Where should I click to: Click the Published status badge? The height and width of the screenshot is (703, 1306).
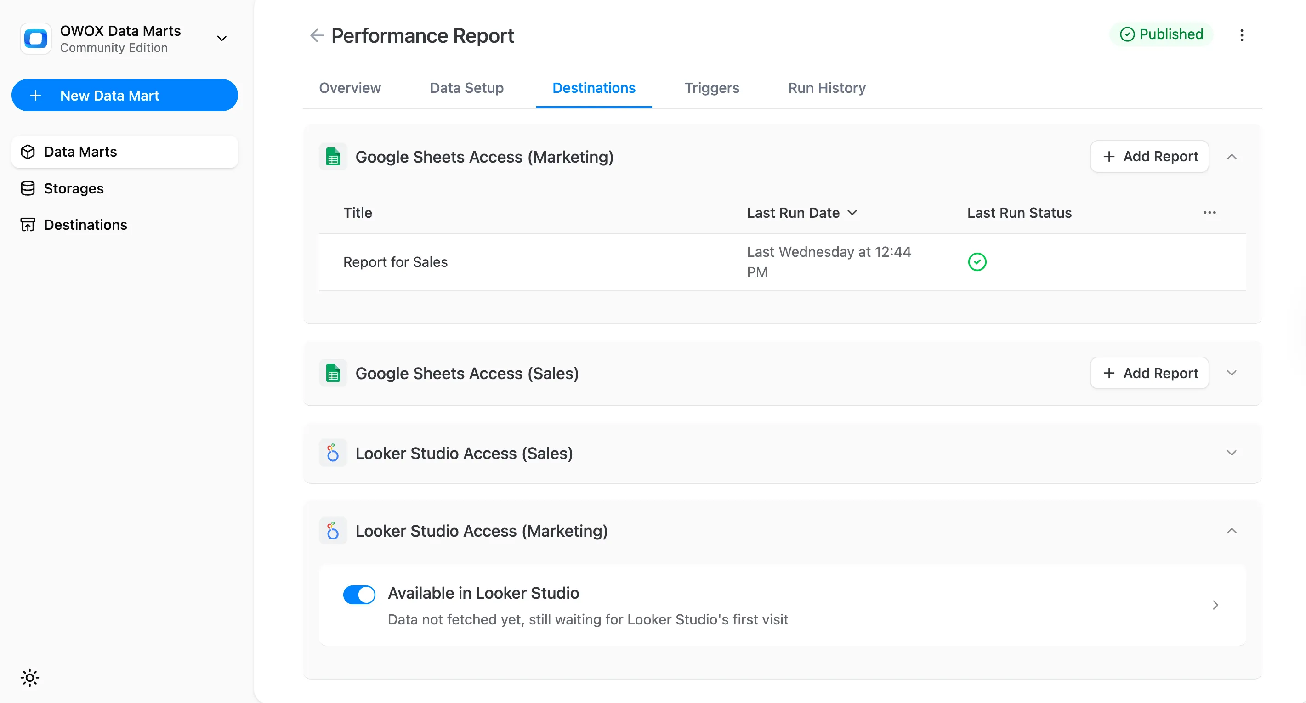pos(1162,34)
